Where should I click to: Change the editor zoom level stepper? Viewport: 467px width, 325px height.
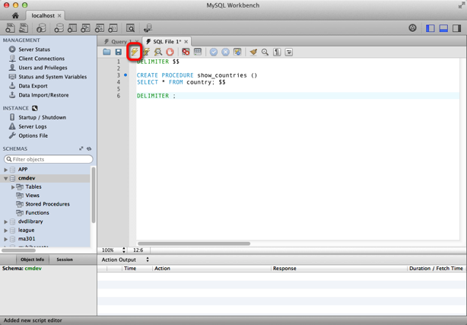[124, 250]
